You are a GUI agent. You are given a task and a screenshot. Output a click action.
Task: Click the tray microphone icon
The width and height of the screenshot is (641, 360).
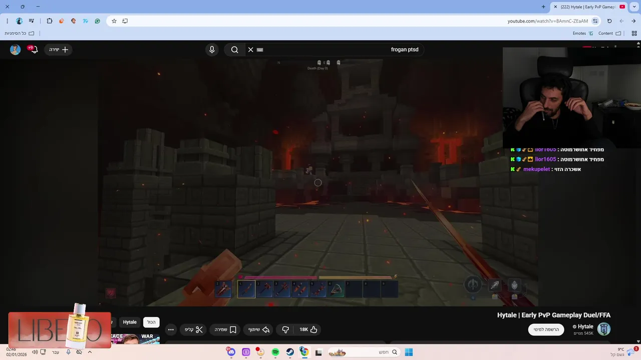click(69, 352)
